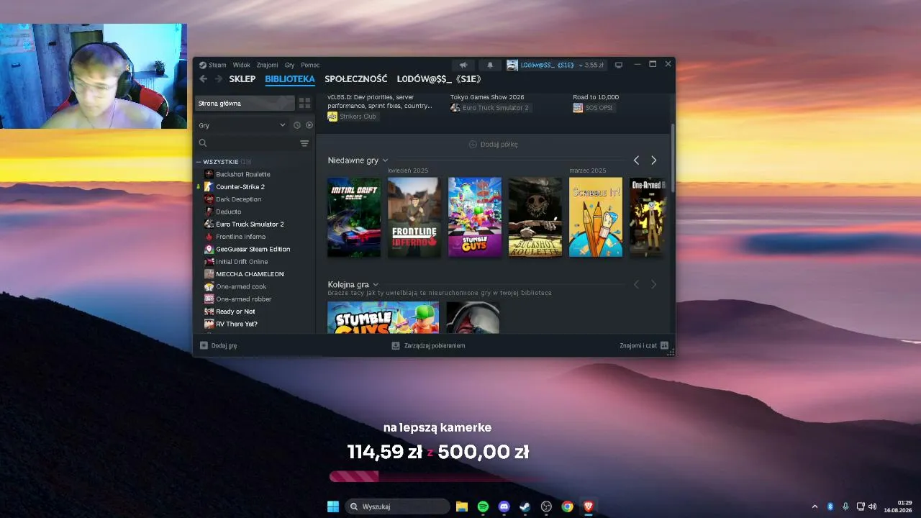Image resolution: width=921 pixels, height=518 pixels.
Task: Open the Windows Start menu
Action: tap(333, 506)
